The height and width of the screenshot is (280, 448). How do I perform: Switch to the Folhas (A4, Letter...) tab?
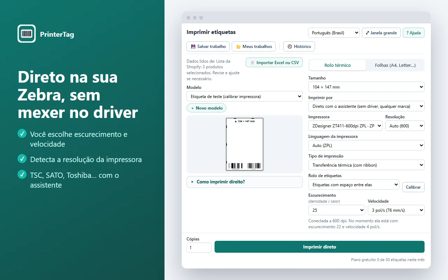point(395,65)
